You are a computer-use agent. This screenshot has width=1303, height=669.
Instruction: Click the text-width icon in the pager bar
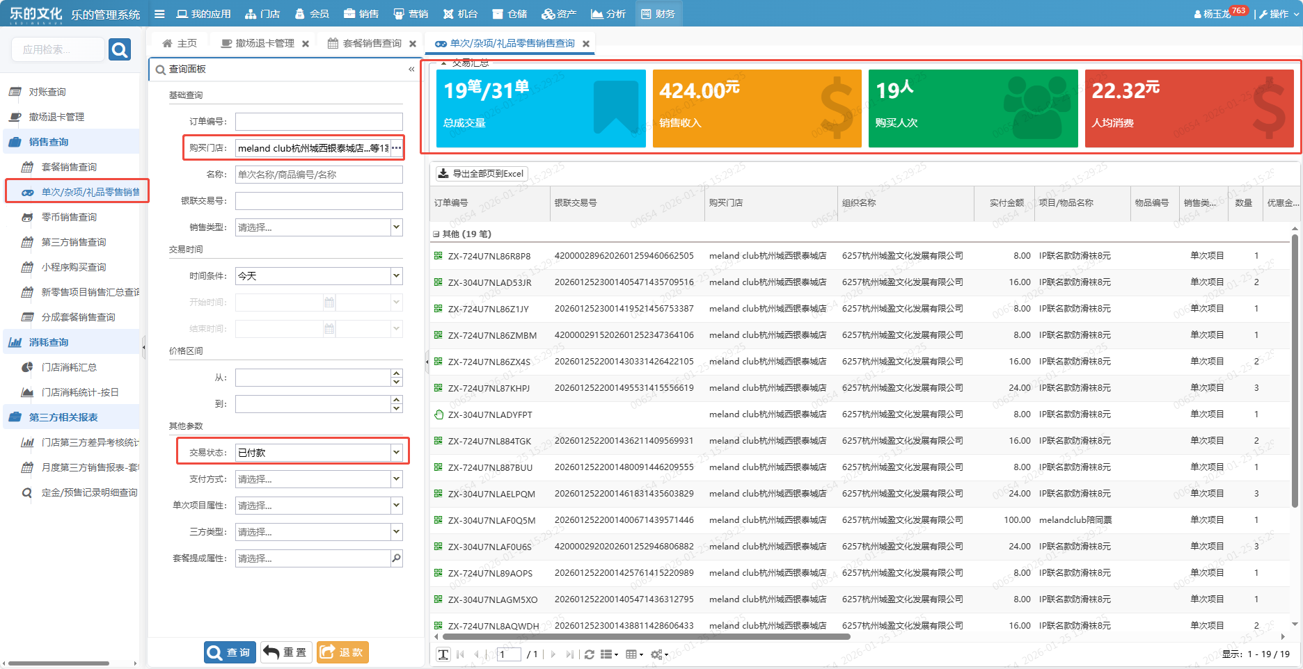[443, 654]
